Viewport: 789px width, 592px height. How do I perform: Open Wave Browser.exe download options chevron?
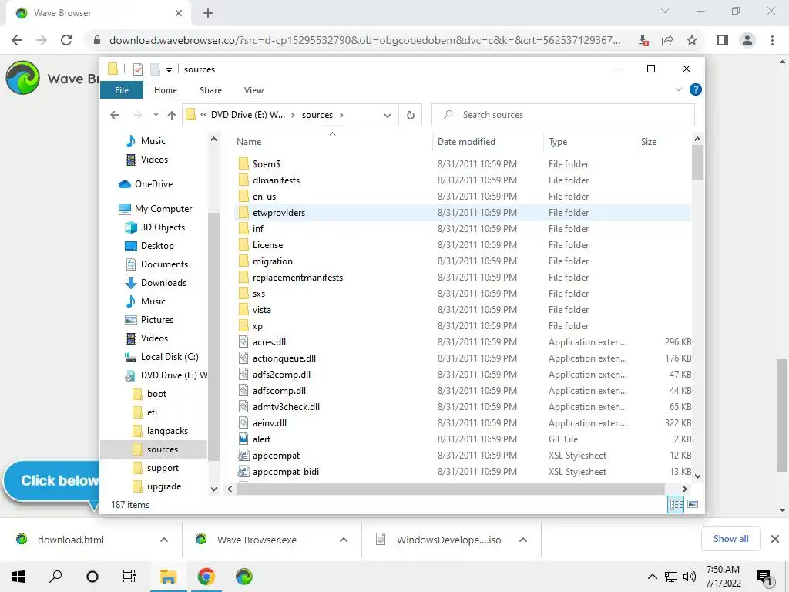344,540
